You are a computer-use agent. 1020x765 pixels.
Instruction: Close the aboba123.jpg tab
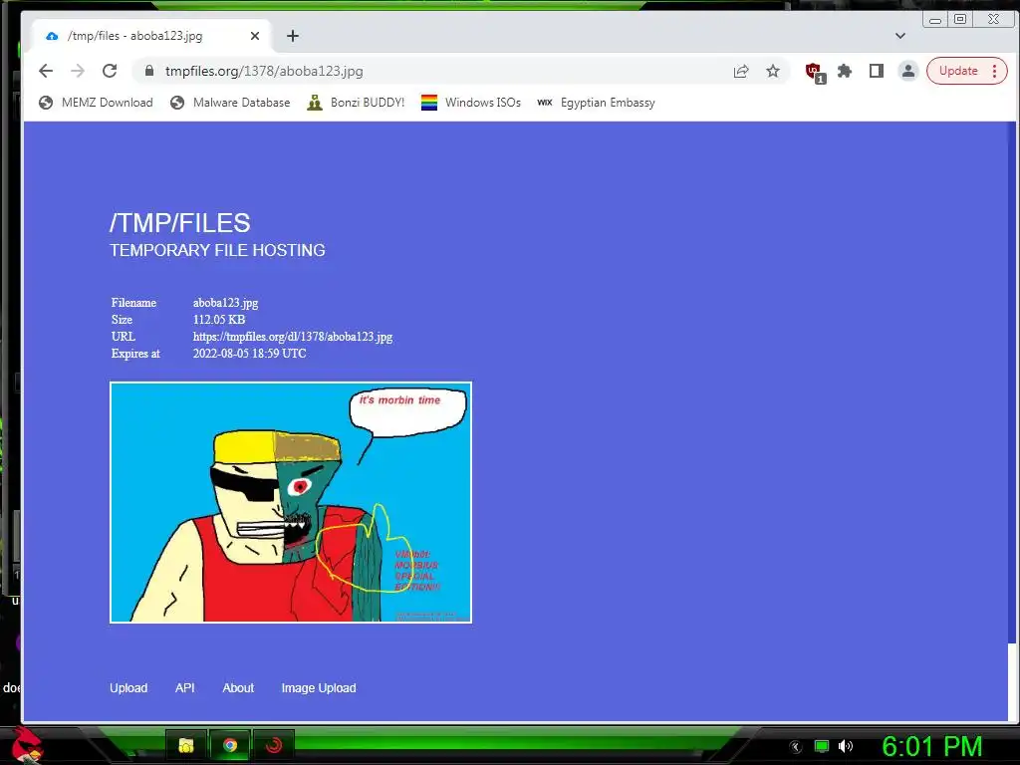255,36
